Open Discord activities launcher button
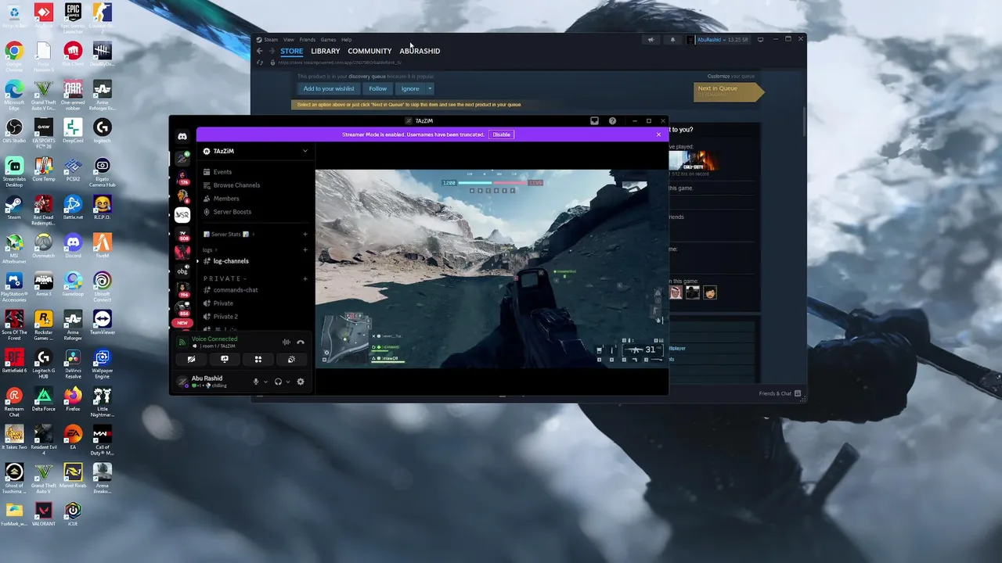Viewport: 1002px width, 563px height. pos(258,359)
